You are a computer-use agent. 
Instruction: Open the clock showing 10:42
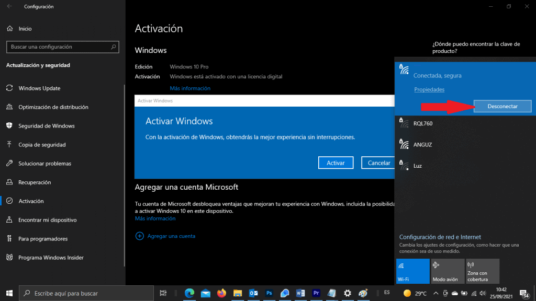[501, 293]
